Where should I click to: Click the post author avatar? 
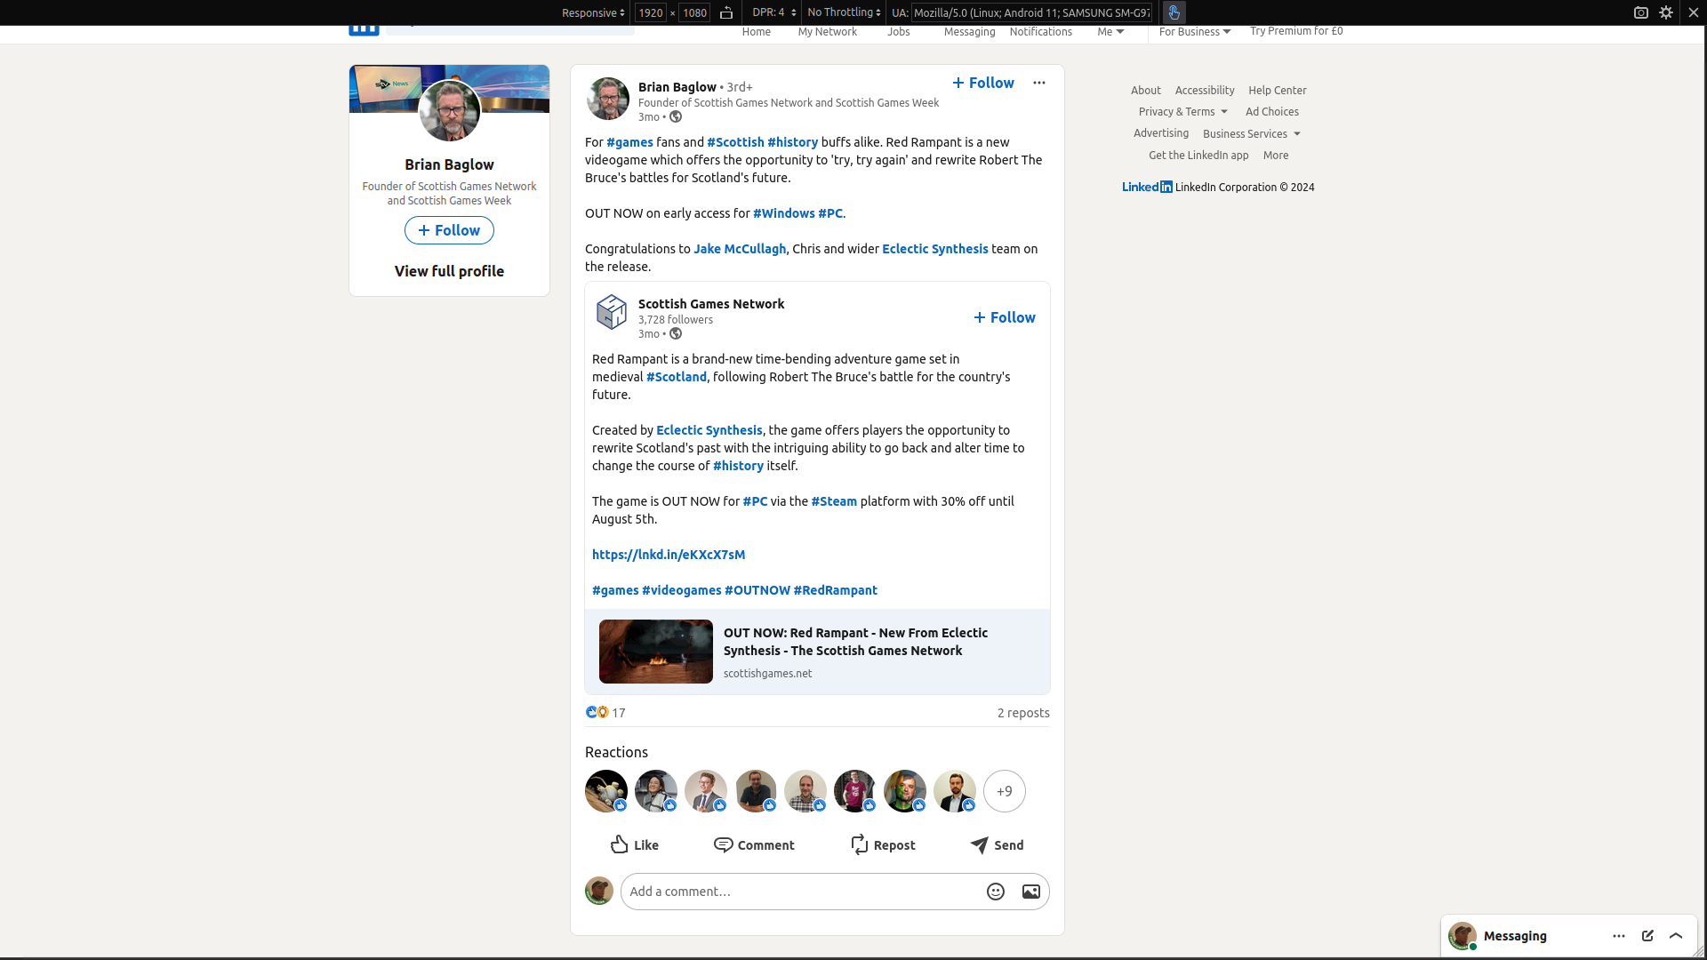[608, 99]
